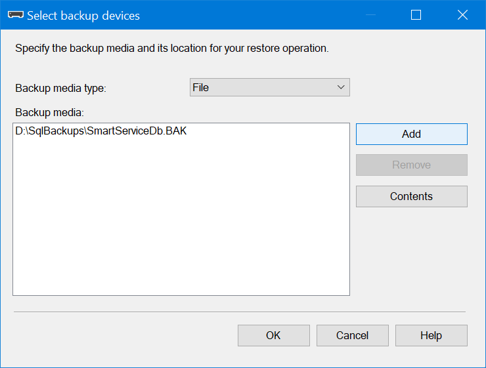The height and width of the screenshot is (368, 486).
Task: Click the disabled Remove button
Action: (411, 165)
